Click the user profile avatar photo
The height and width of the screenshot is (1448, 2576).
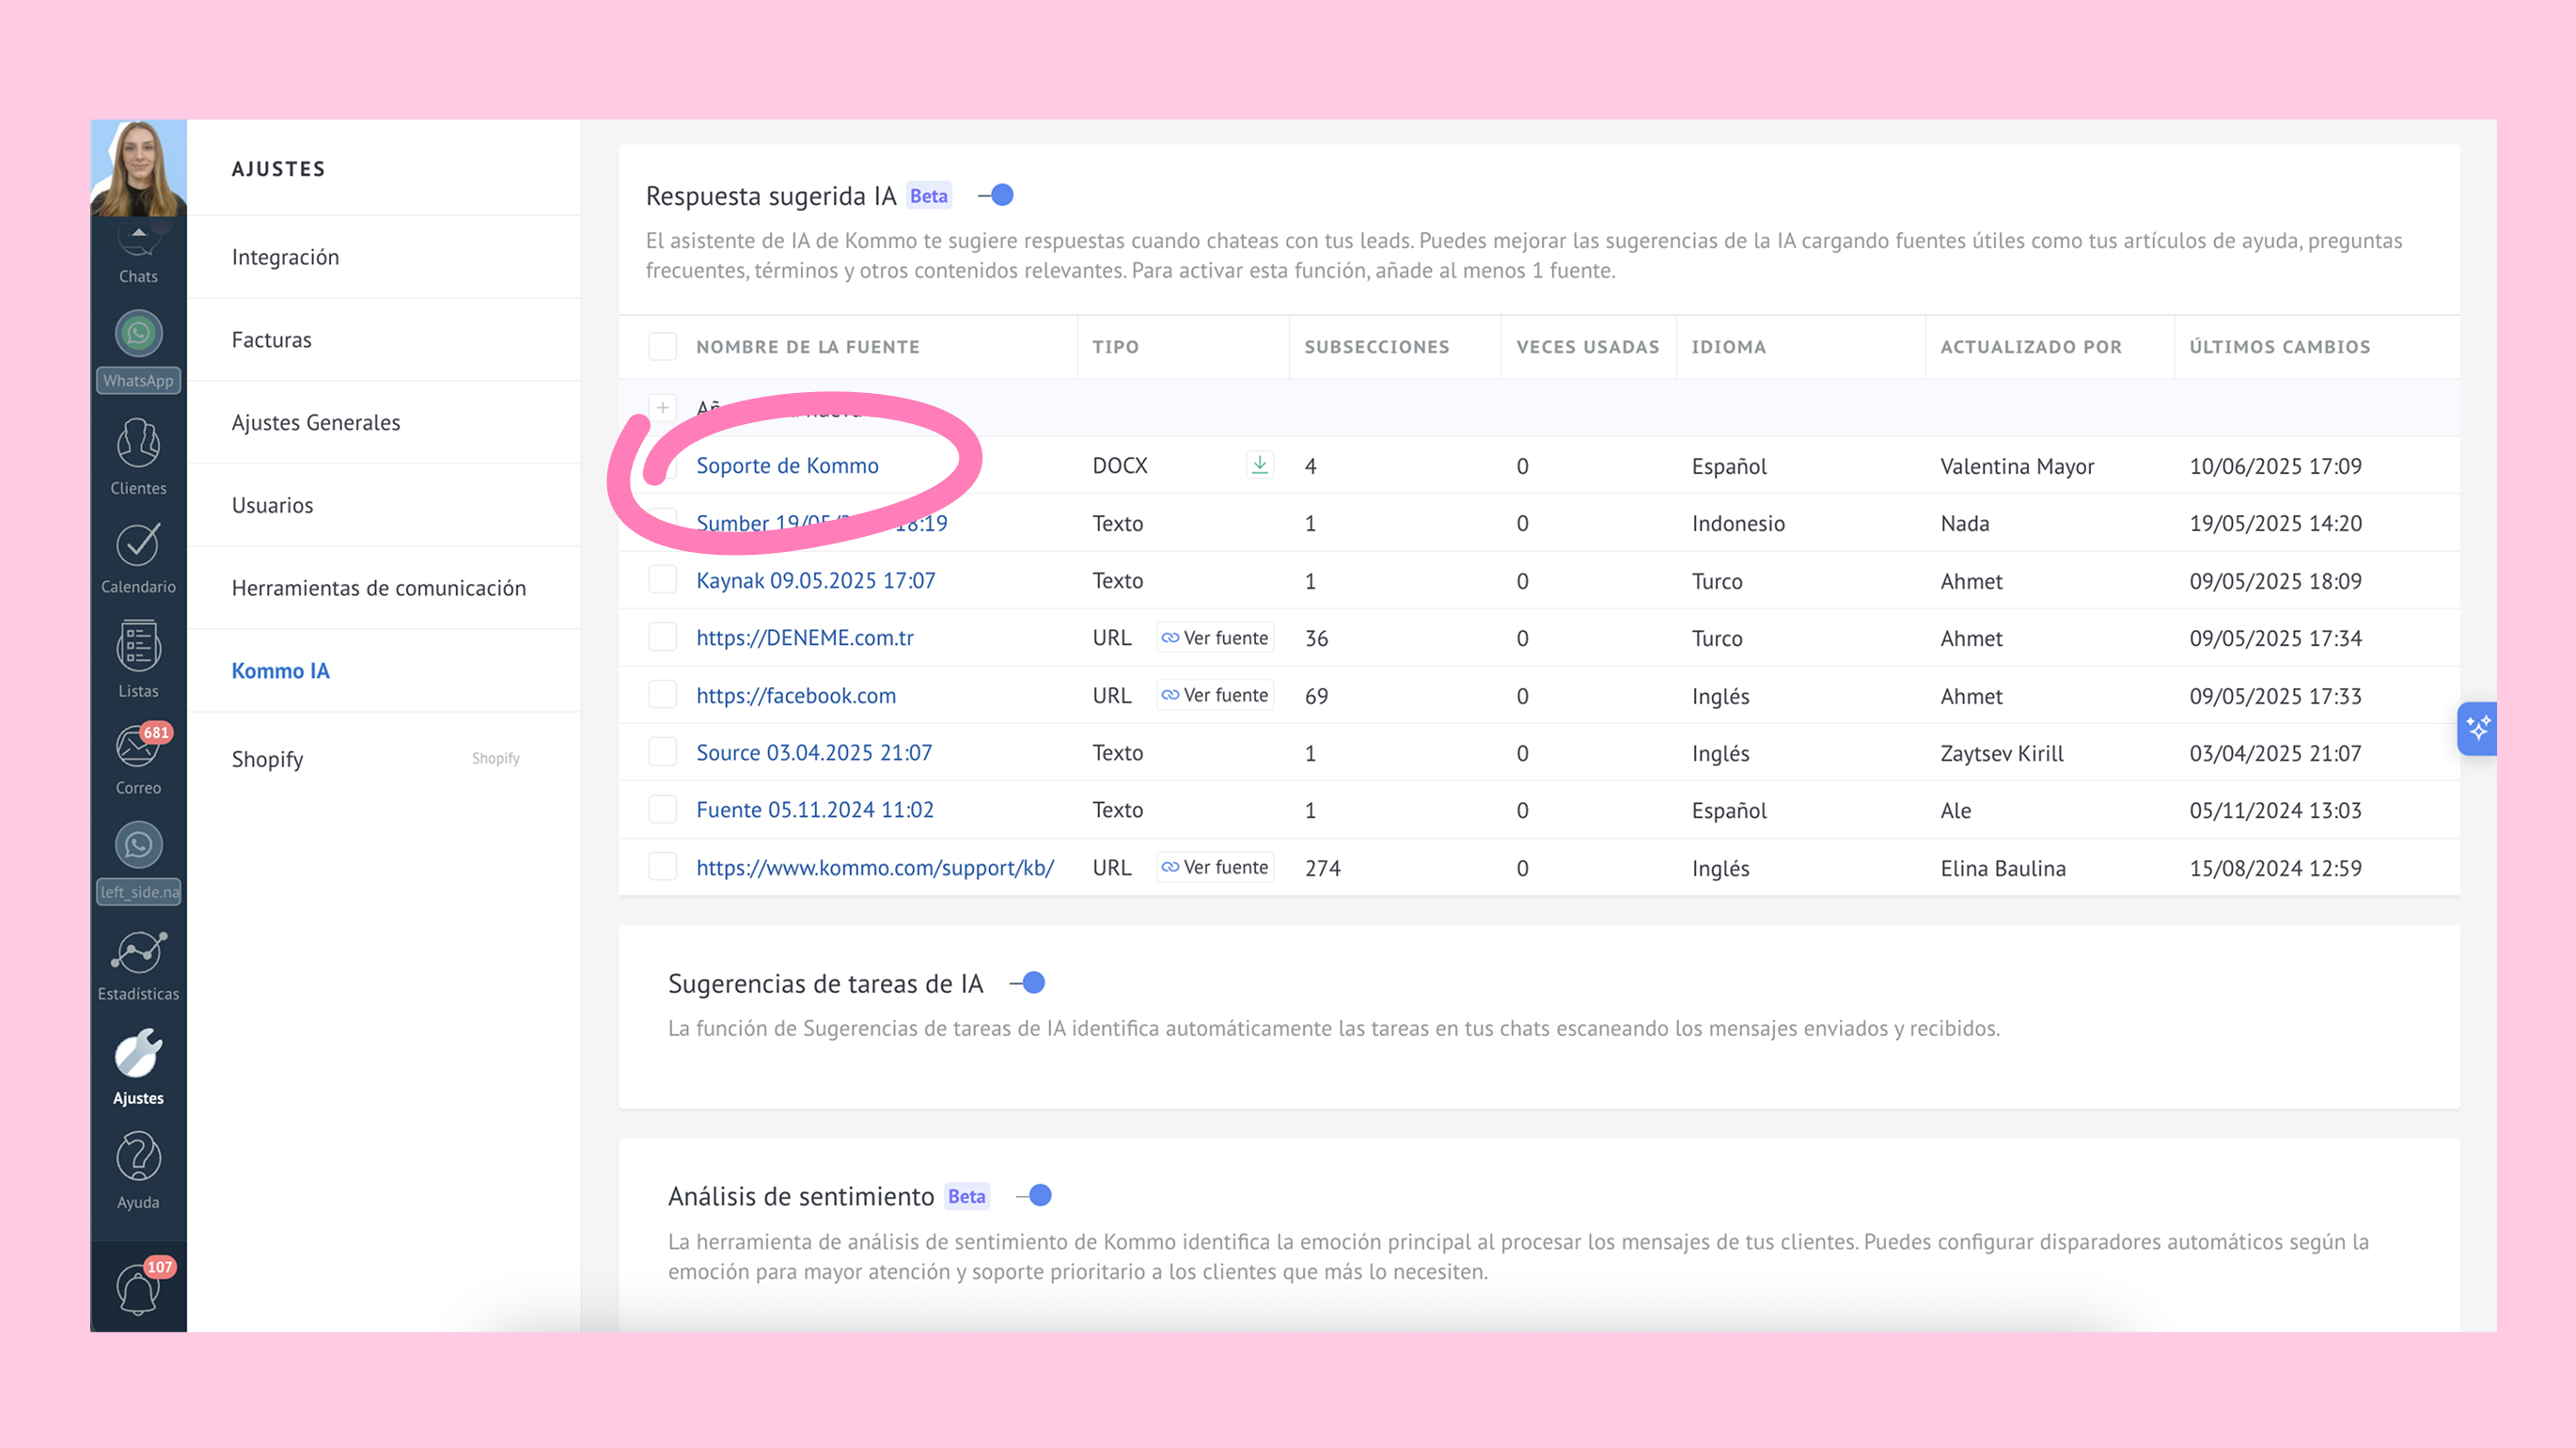coord(138,168)
